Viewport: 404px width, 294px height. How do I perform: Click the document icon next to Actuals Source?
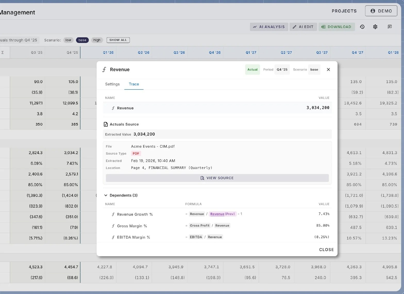[106, 124]
